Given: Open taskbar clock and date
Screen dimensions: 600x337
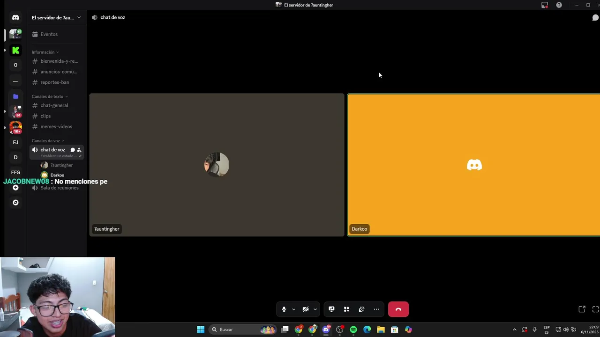Looking at the screenshot, I should click(590, 330).
